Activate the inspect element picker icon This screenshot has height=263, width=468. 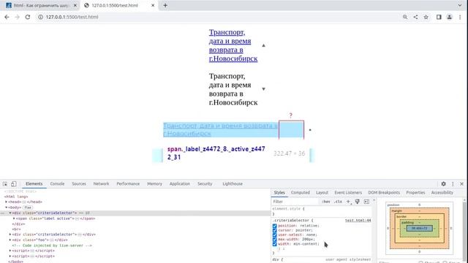(5, 184)
